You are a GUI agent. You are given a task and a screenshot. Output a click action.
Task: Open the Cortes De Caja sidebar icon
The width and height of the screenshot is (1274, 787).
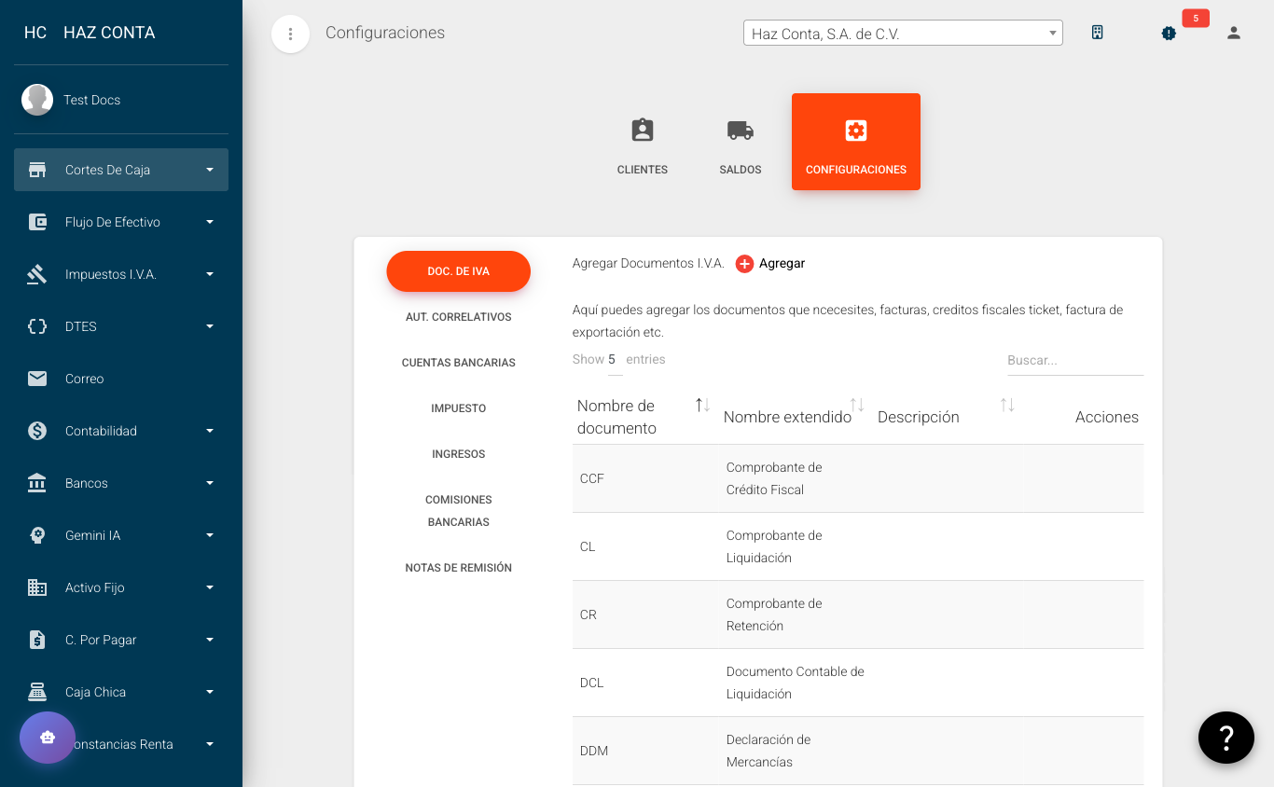coord(37,169)
